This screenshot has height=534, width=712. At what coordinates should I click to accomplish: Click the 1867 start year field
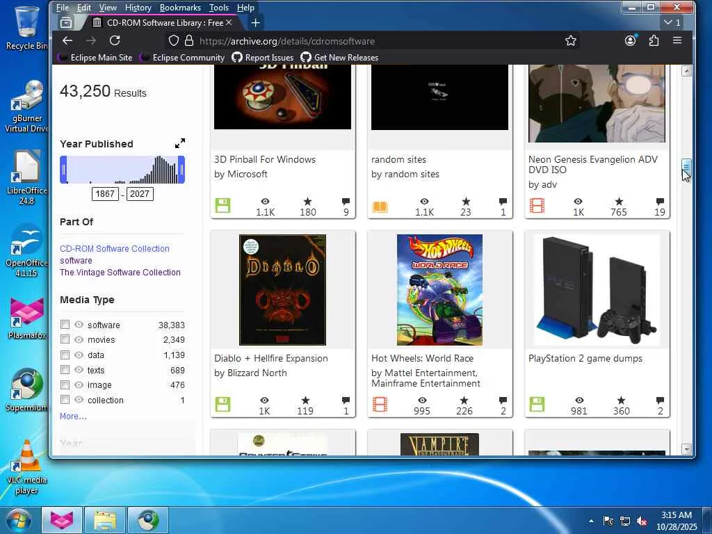click(105, 194)
